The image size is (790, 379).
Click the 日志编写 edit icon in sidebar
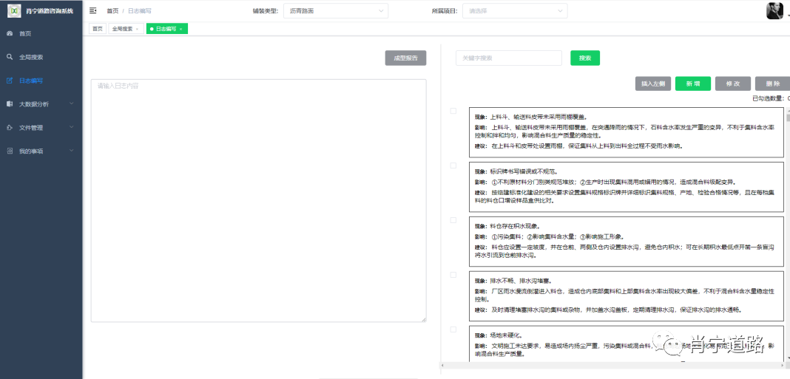[10, 81]
